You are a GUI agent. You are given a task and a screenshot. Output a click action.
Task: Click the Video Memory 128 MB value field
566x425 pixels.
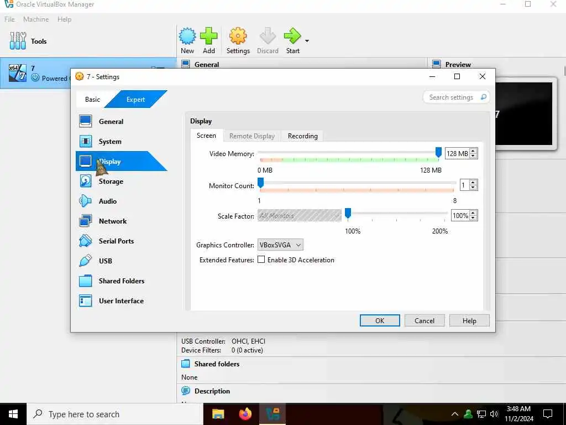pyautogui.click(x=457, y=154)
